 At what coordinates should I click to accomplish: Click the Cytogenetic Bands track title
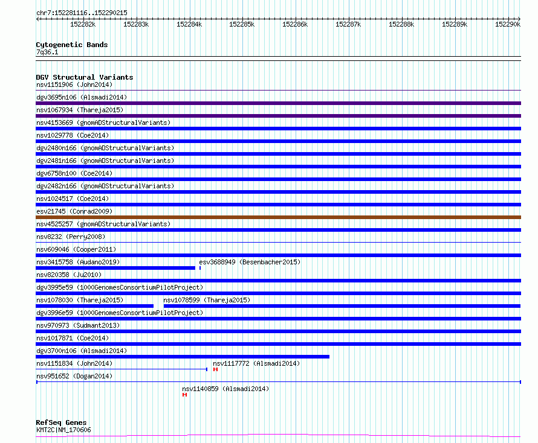pyautogui.click(x=72, y=45)
